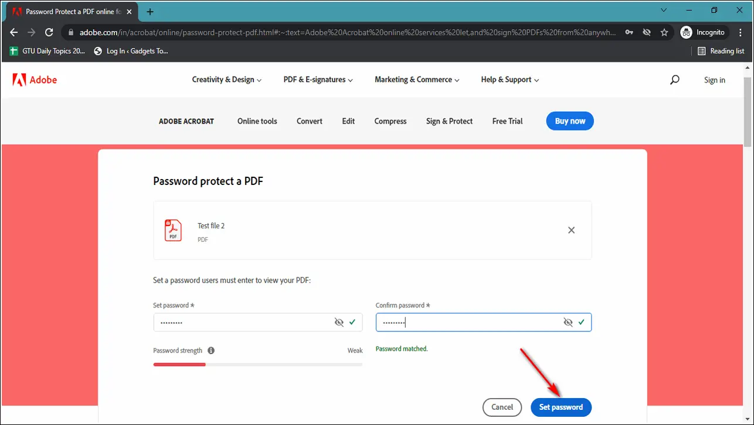
Task: Reload the page with the refresh icon
Action: 49,33
